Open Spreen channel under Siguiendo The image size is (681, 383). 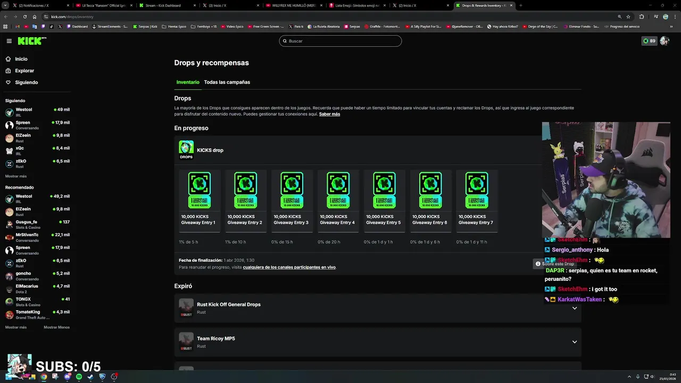pyautogui.click(x=37, y=125)
